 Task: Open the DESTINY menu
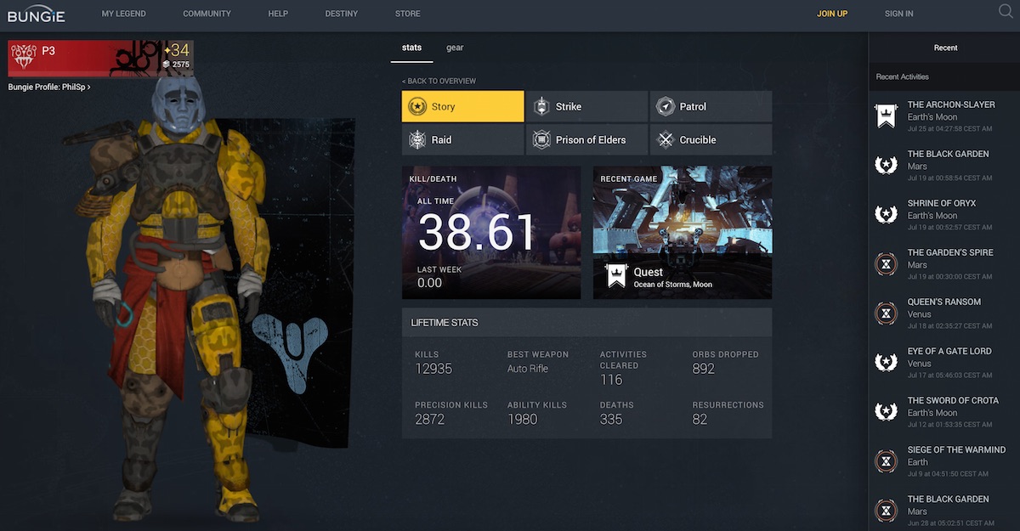tap(341, 14)
